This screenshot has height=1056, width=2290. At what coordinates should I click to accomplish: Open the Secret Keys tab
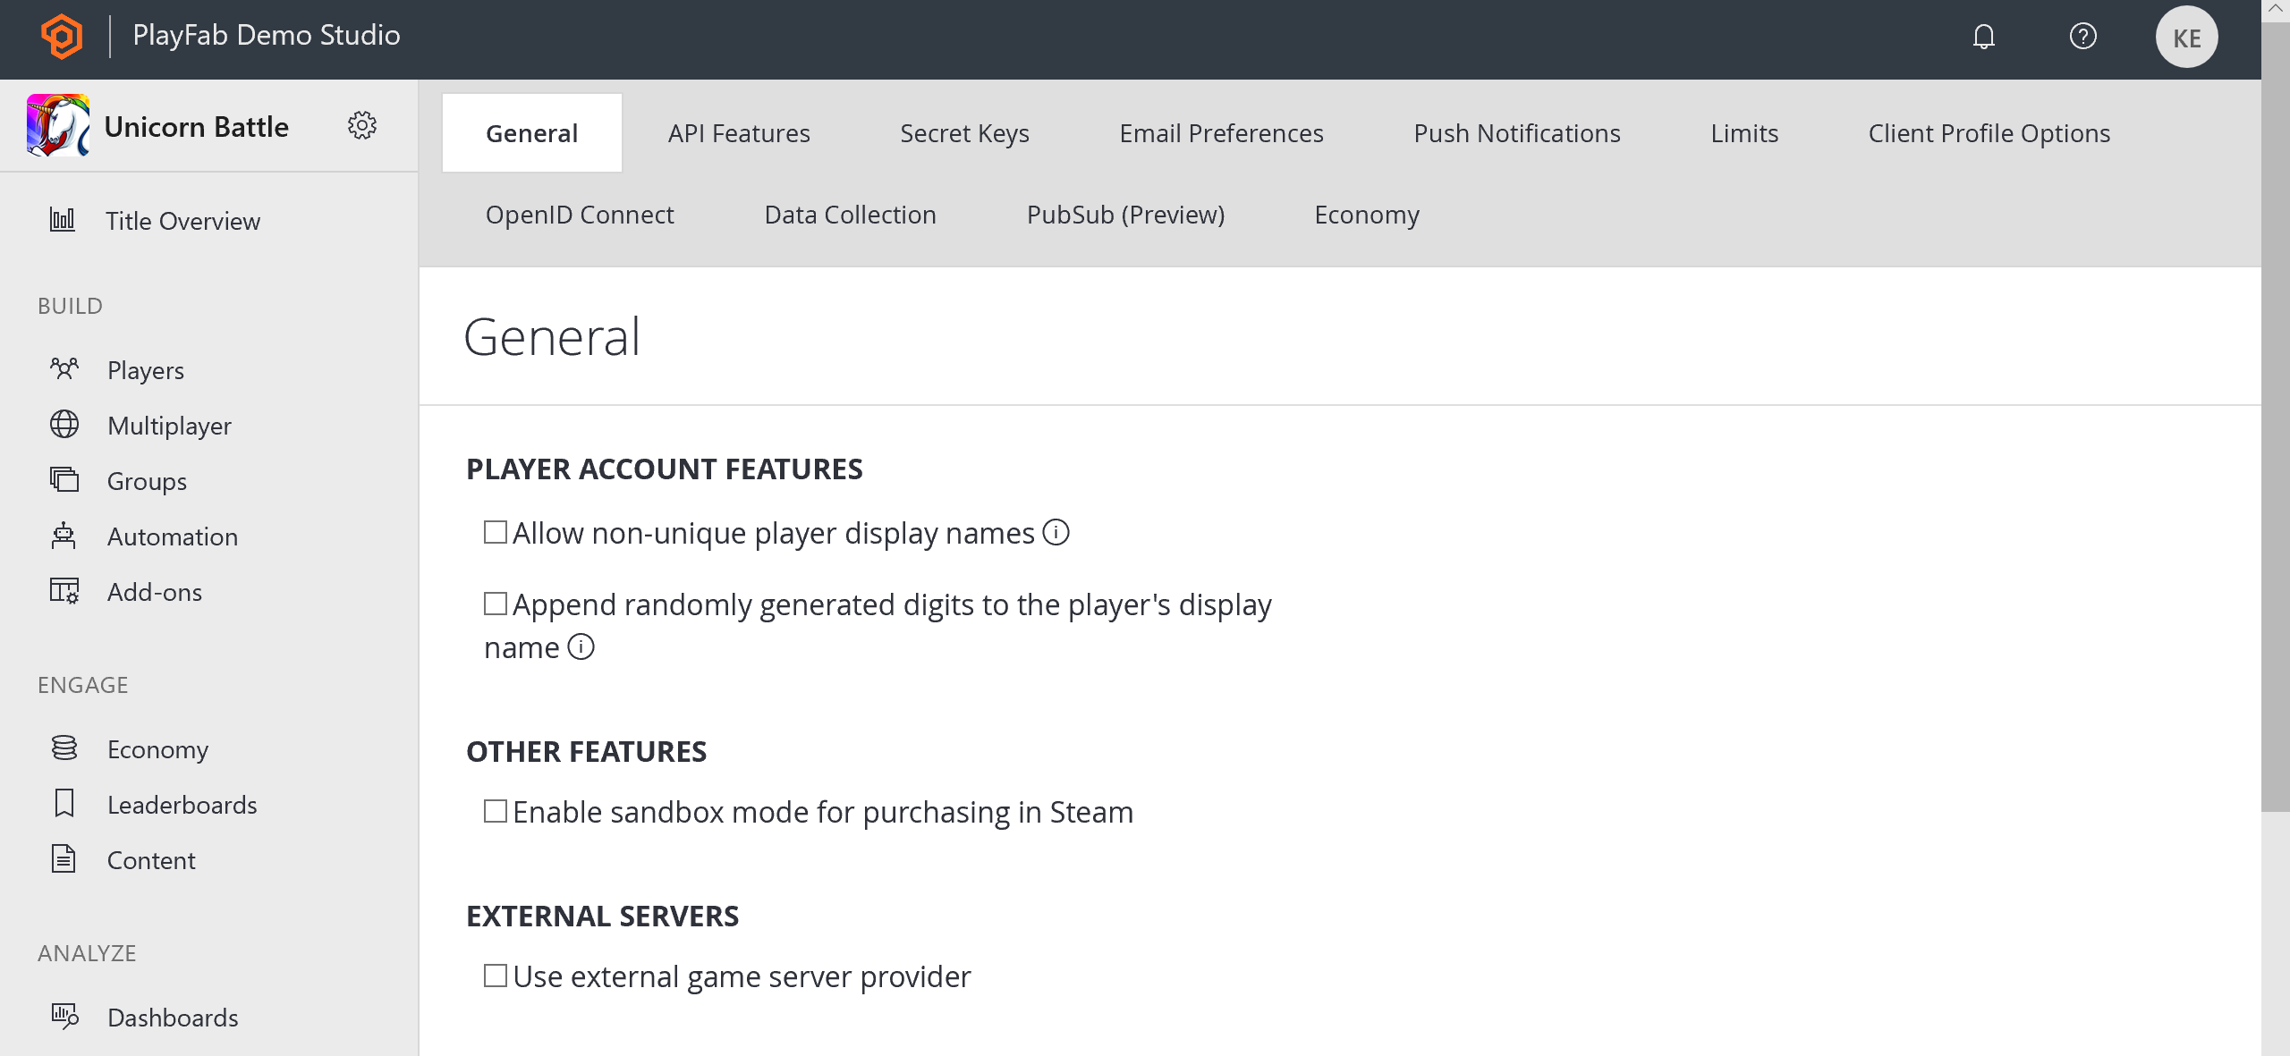tap(964, 133)
